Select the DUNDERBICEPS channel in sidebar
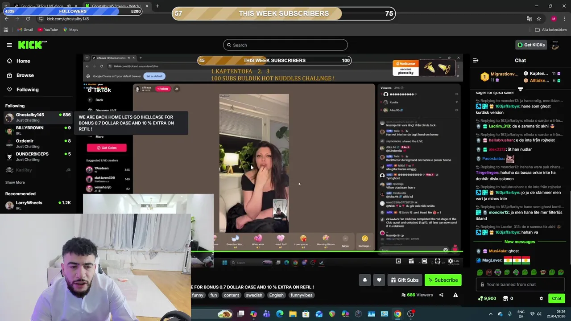Image resolution: width=571 pixels, height=321 pixels. (x=38, y=156)
